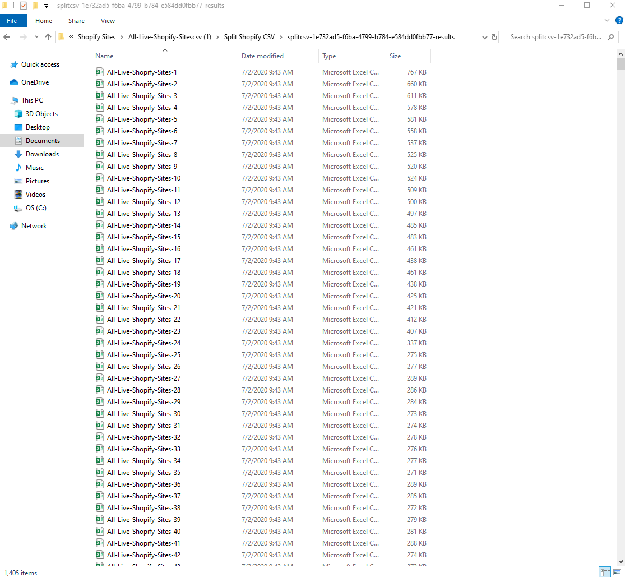
Task: Click Excel icon of All-Live-Shopify-Sites-5
Action: [100, 119]
